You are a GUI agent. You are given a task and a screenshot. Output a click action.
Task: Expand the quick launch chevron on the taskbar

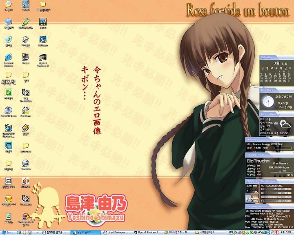[37, 233]
